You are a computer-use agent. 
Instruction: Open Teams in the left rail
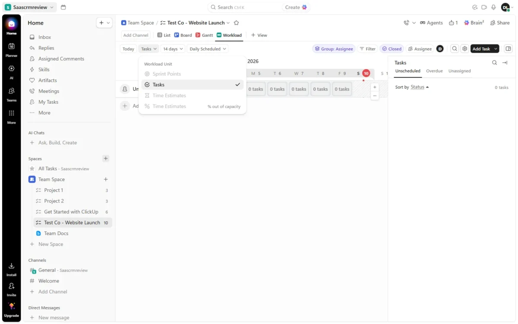pos(11,94)
